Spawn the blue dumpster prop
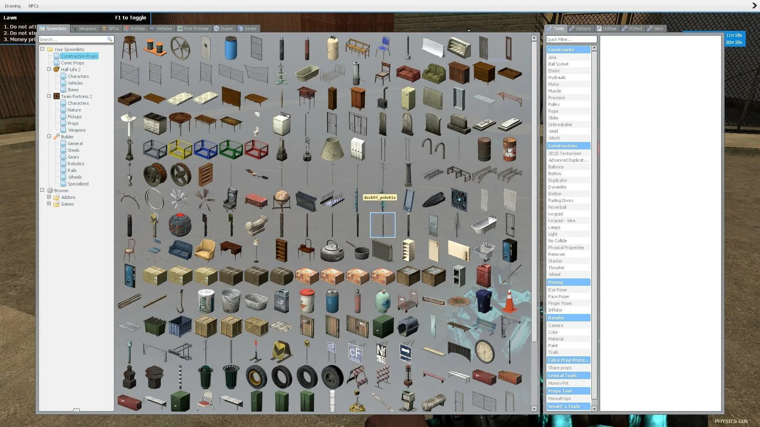760x427 pixels. pos(180,326)
